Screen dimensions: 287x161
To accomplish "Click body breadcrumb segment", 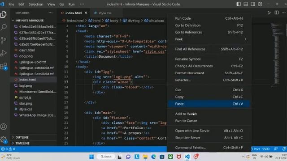I will coord(112,21).
